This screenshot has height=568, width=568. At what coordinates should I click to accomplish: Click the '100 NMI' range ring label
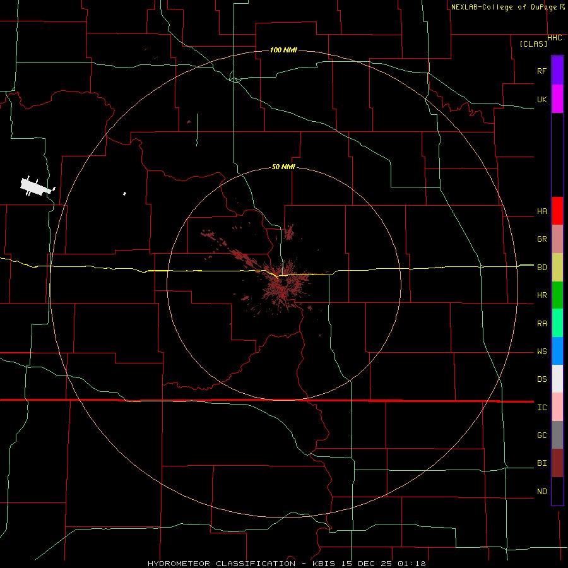coord(283,50)
